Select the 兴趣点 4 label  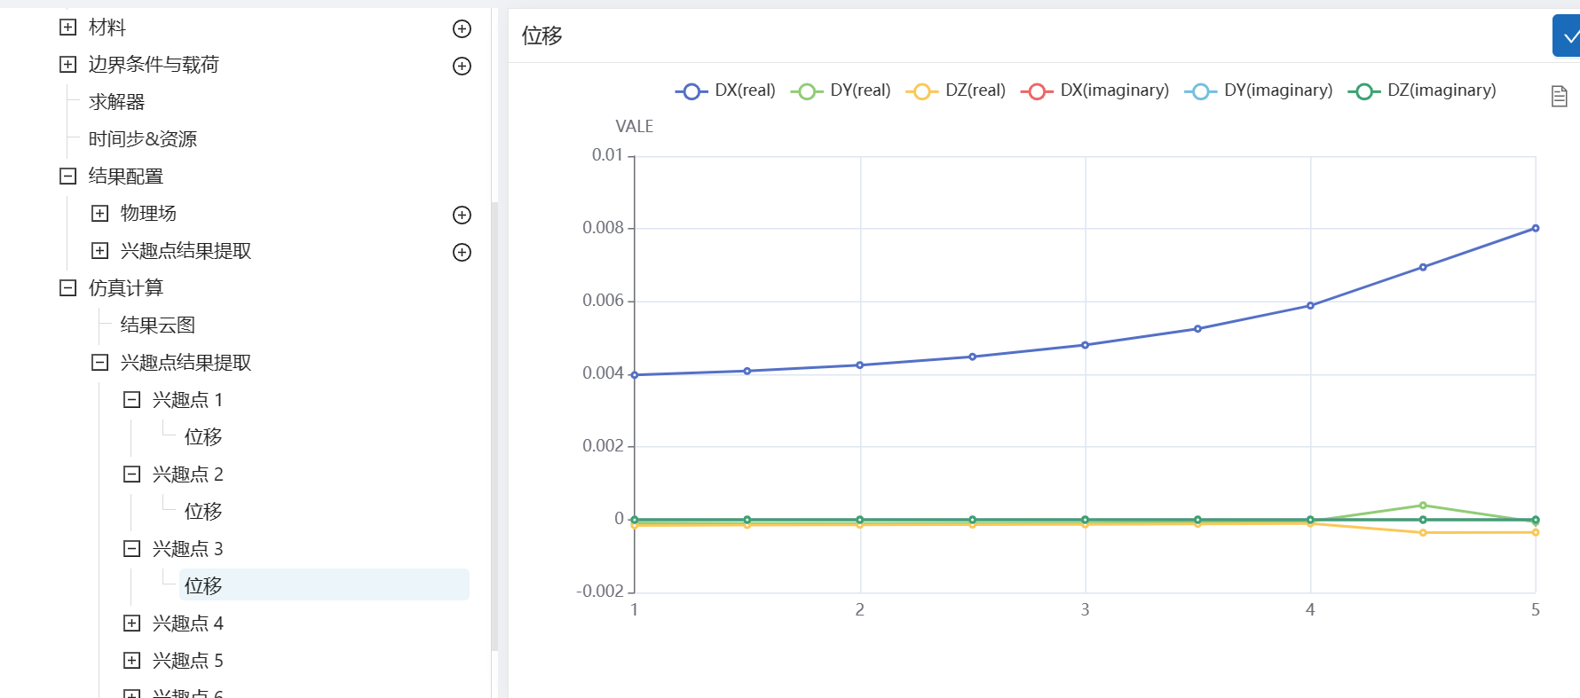(x=188, y=623)
